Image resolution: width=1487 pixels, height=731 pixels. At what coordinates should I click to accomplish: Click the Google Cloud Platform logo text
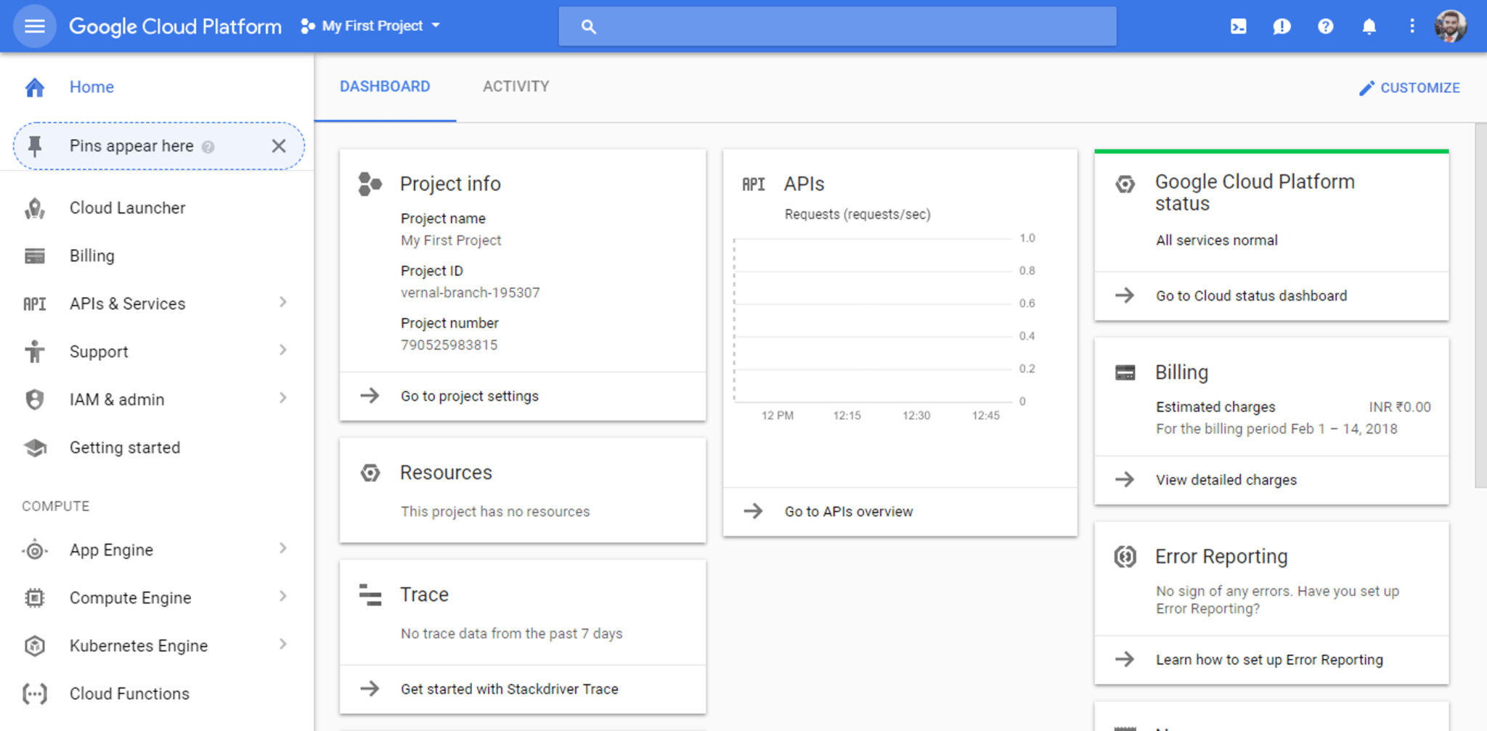tap(175, 27)
